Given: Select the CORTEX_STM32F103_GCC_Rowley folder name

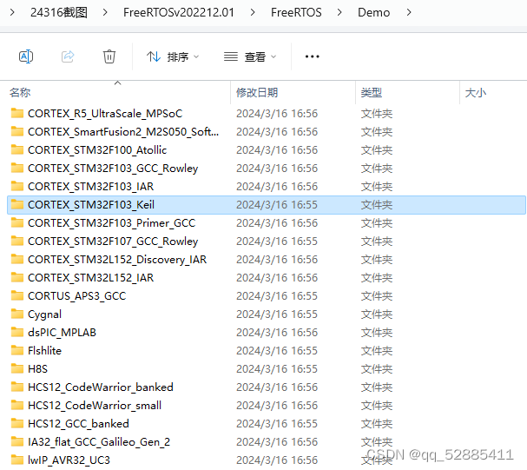Looking at the screenshot, I should click(113, 168).
